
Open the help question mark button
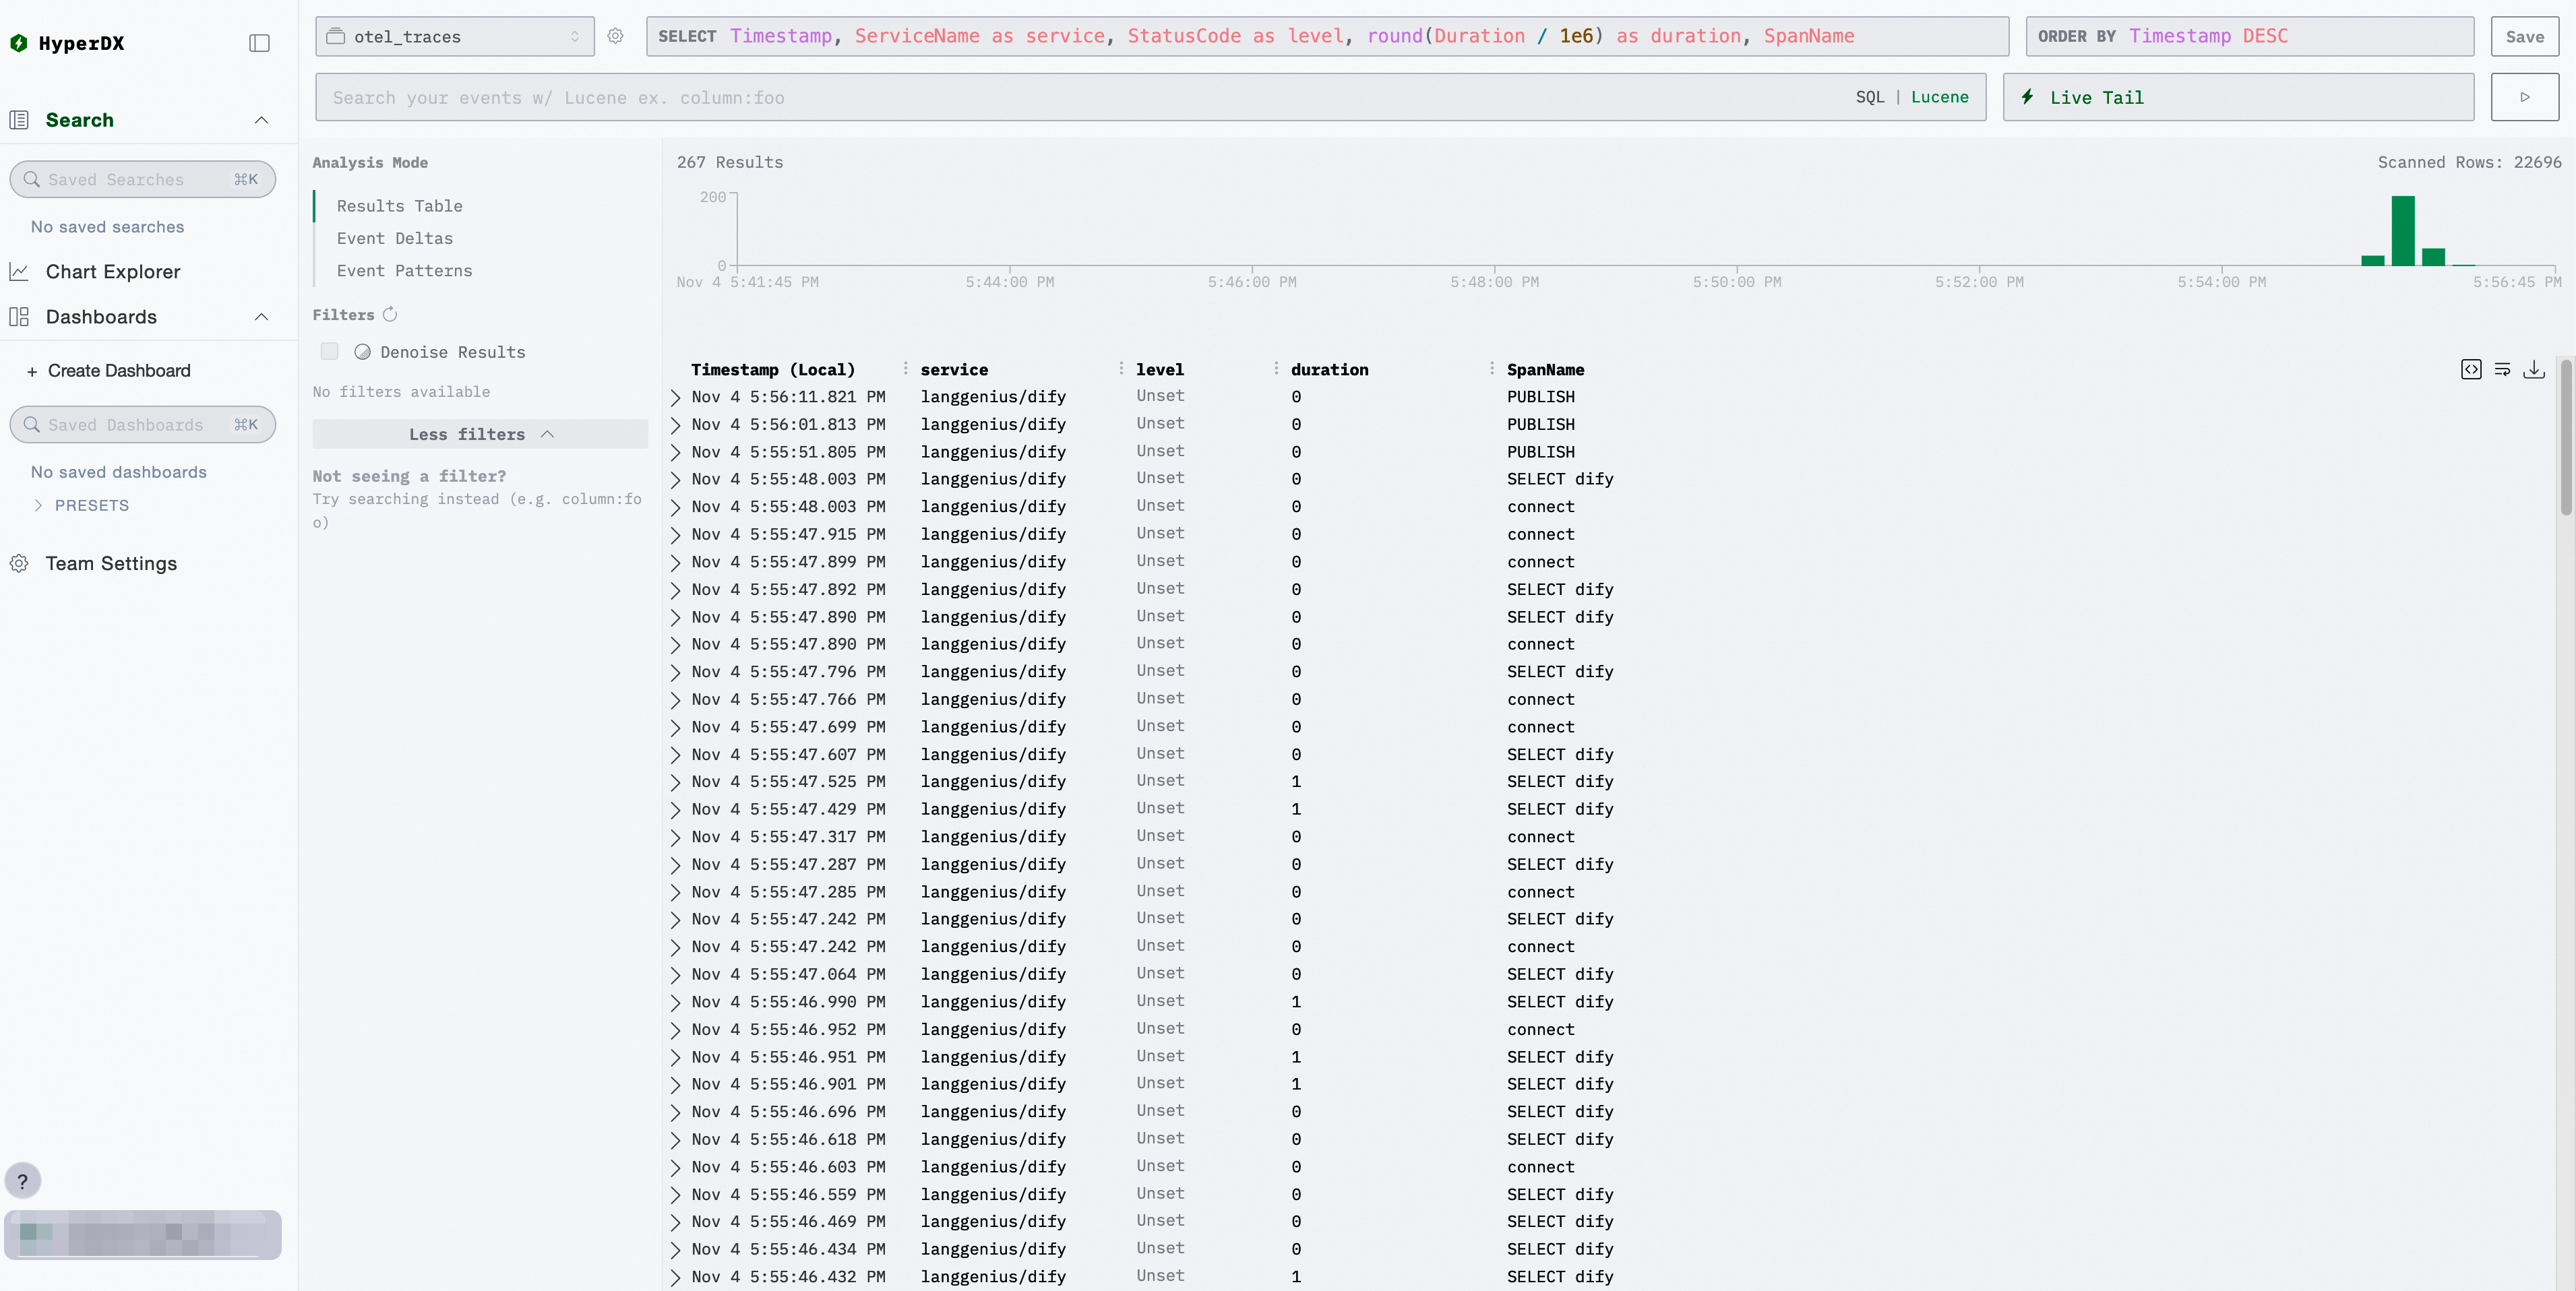coord(23,1180)
